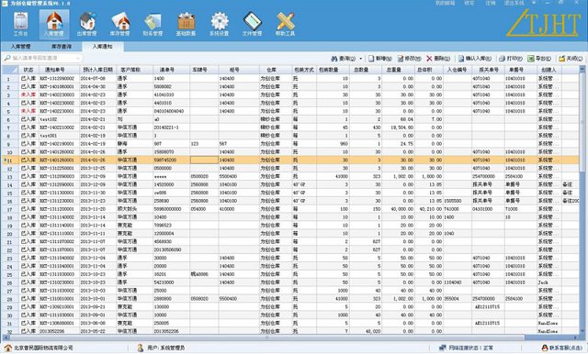Image resolution: width=588 pixels, height=354 pixels.
Task: Click the red X 删除 delete button
Action: coord(438,59)
